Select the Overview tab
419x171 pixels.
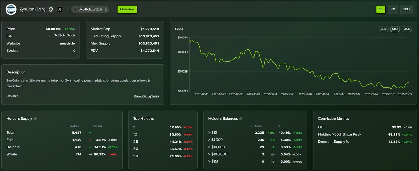(127, 9)
